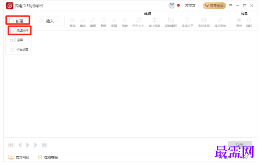Open the 官方网站 official website link

pos(19,157)
